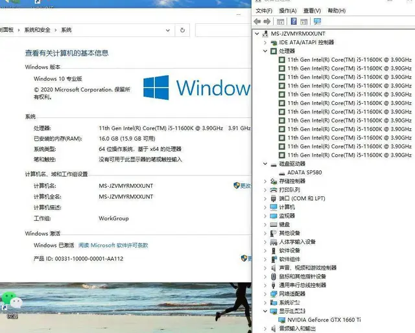Expand the 存储控制器 node

pyautogui.click(x=265, y=181)
